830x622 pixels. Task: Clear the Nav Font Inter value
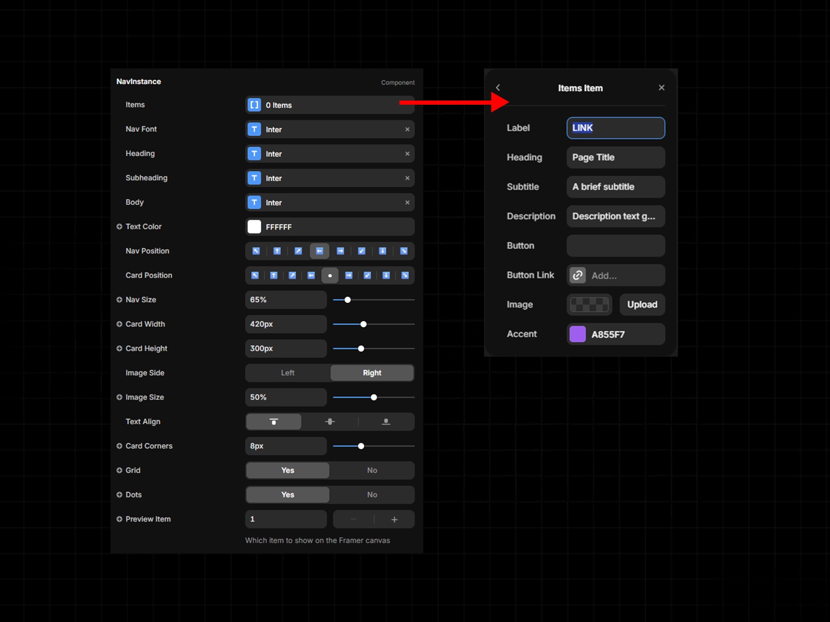[407, 130]
